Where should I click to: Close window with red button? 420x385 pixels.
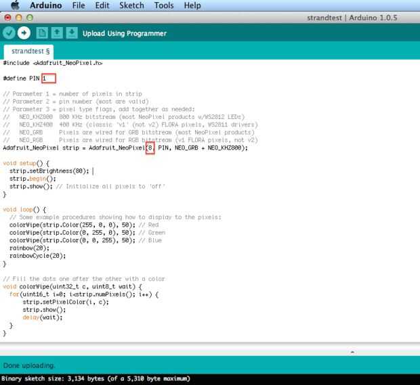[7, 18]
